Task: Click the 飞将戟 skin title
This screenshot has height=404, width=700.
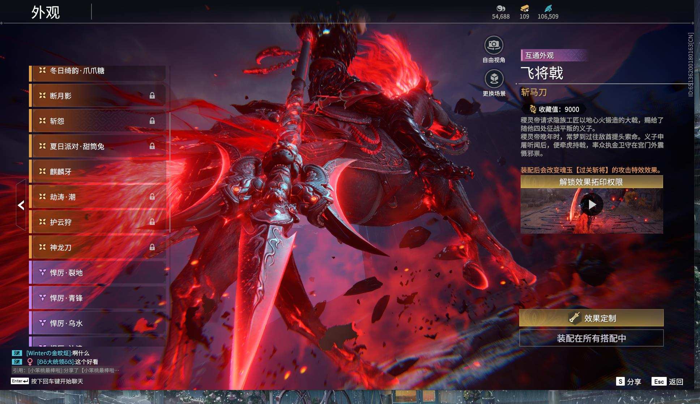Action: [x=542, y=73]
